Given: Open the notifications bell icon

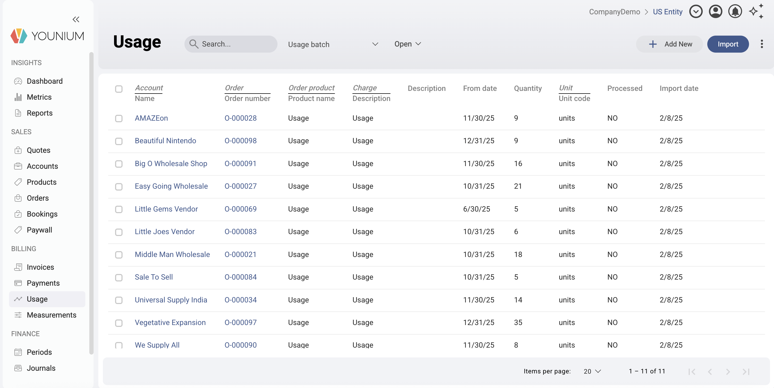Looking at the screenshot, I should (735, 12).
